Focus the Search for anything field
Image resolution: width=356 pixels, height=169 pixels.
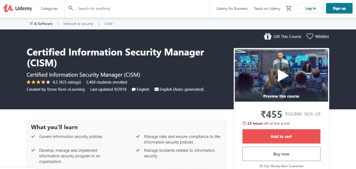[139, 8]
